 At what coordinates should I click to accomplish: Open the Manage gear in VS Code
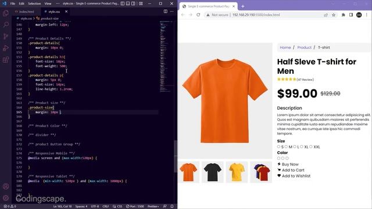tap(6, 197)
